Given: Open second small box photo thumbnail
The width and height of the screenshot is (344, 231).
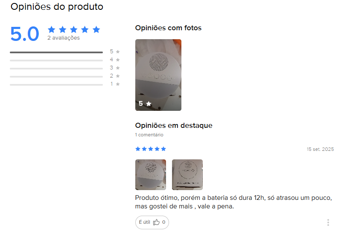Looking at the screenshot, I should [187, 175].
